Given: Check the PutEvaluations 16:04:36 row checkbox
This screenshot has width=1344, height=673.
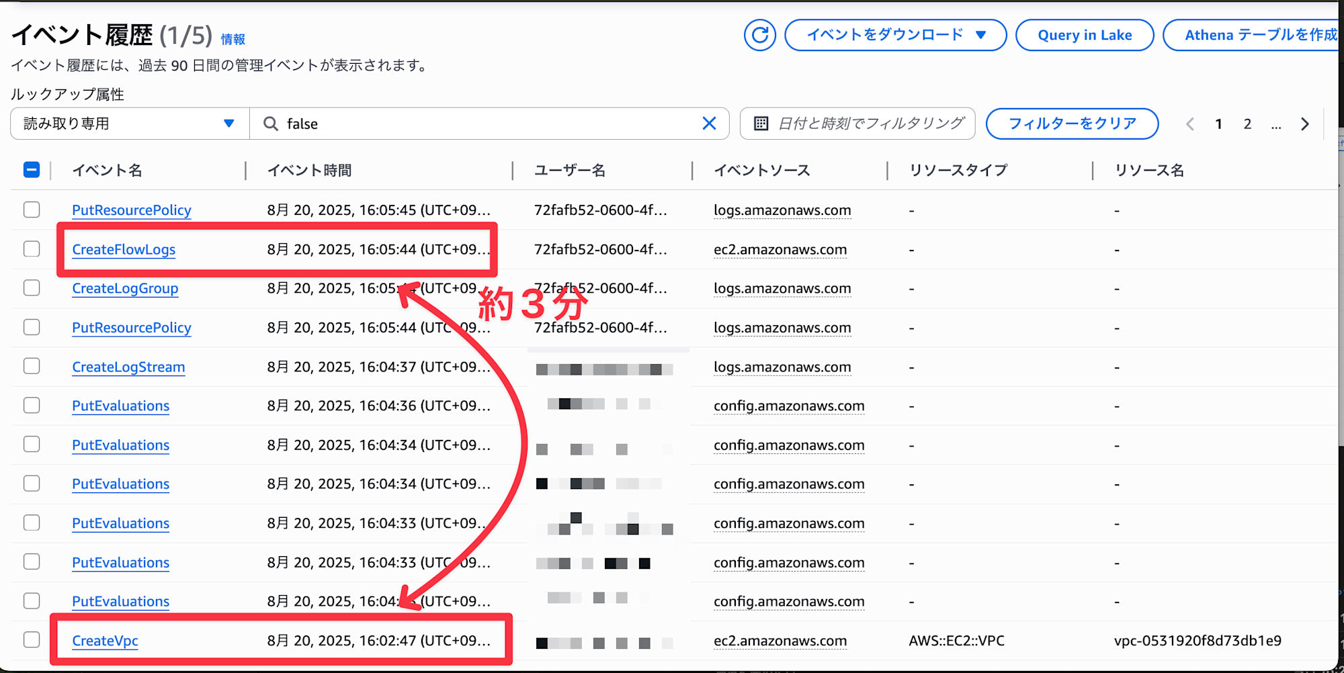Looking at the screenshot, I should click(32, 406).
